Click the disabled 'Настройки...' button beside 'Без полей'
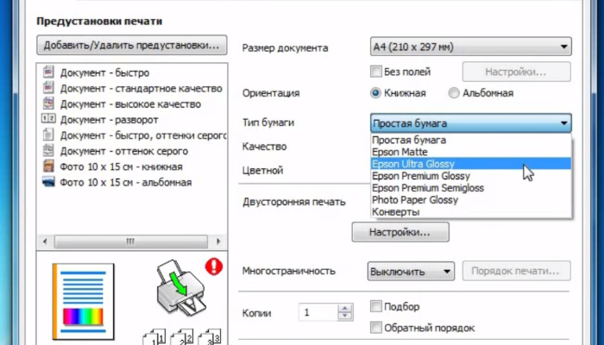The width and height of the screenshot is (604, 345). point(516,72)
